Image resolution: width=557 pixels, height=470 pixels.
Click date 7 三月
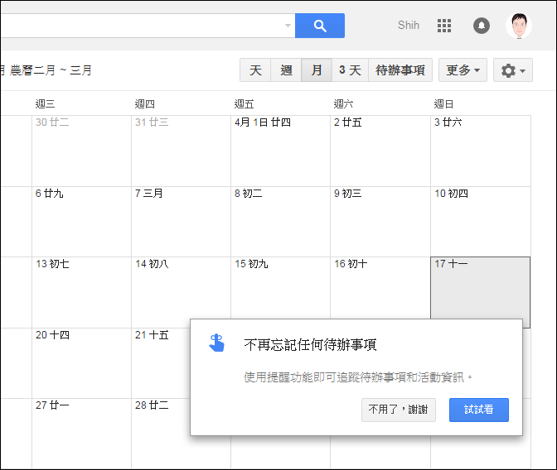pos(149,194)
